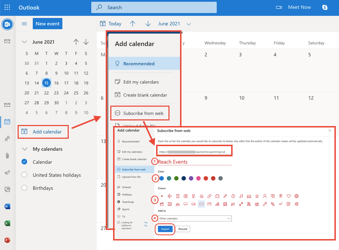Select Recommended in the large Add calendar panel

pos(144,63)
